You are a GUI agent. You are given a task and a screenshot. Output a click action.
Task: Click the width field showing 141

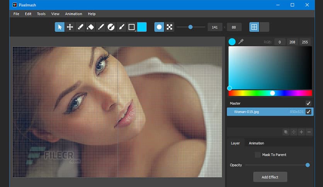pos(215,27)
